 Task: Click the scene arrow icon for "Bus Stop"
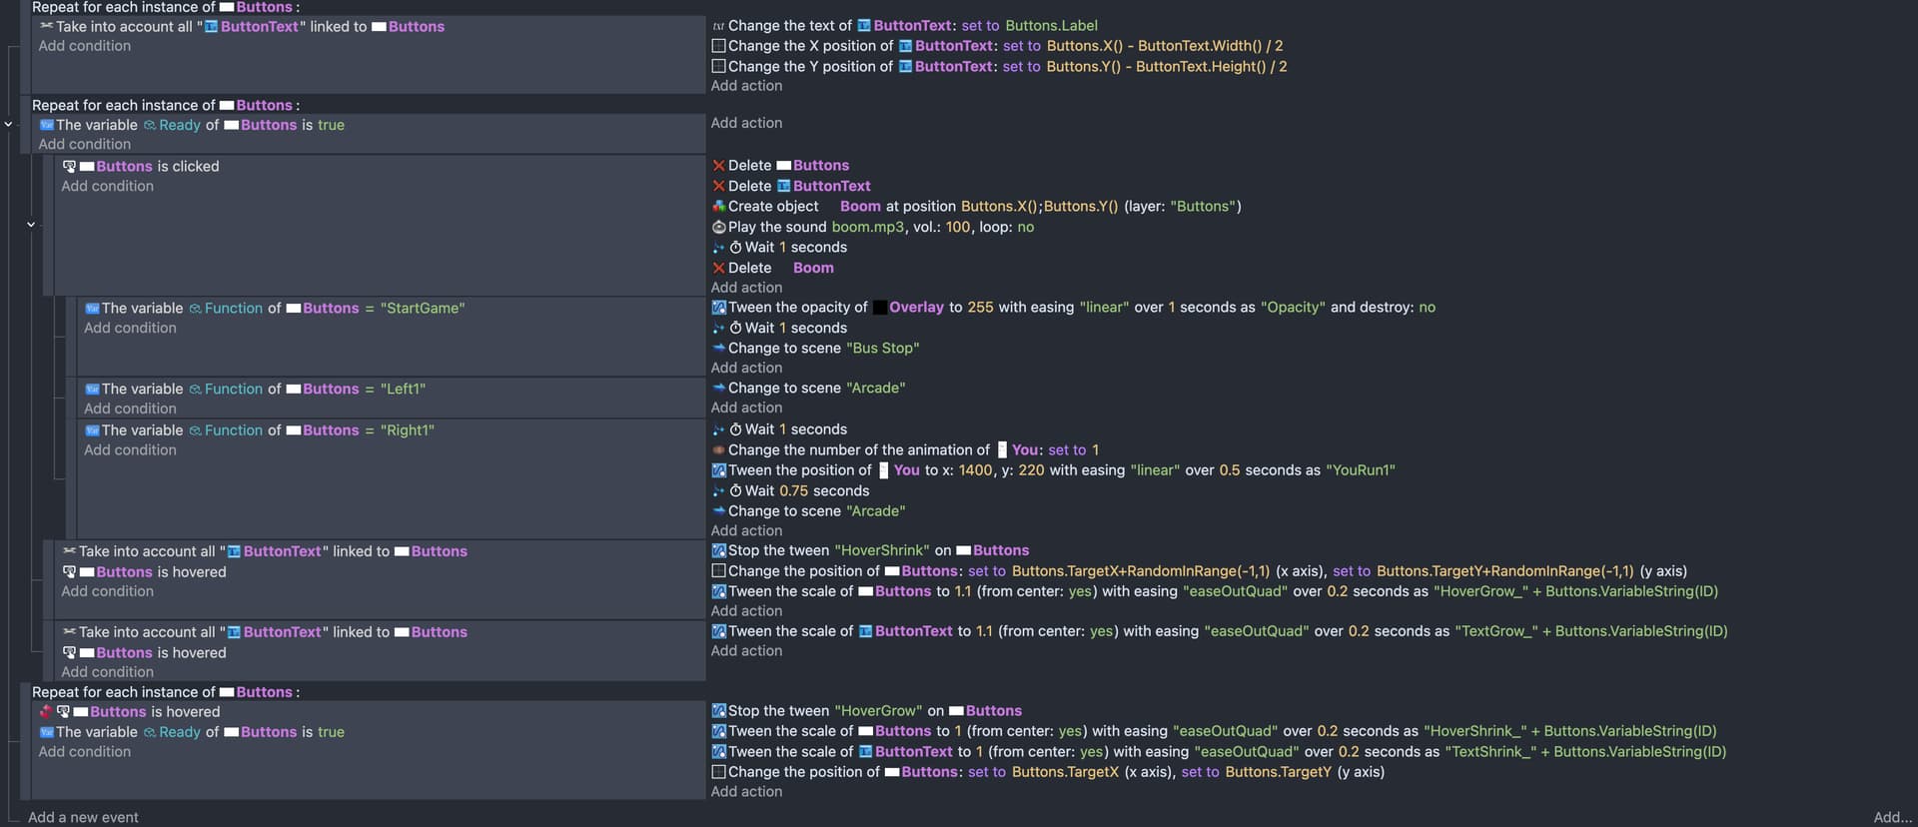[x=718, y=349]
